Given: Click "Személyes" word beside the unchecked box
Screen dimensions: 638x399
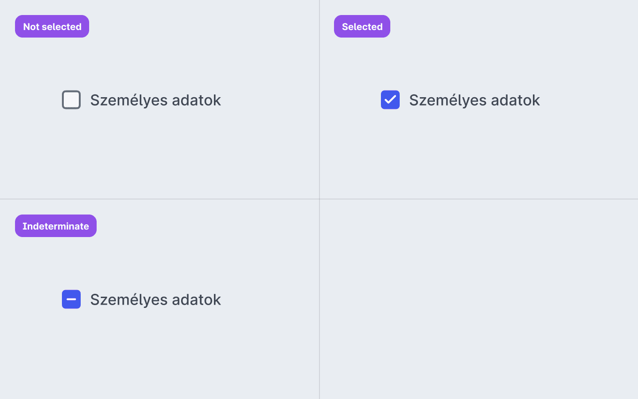Looking at the screenshot, I should click(129, 100).
